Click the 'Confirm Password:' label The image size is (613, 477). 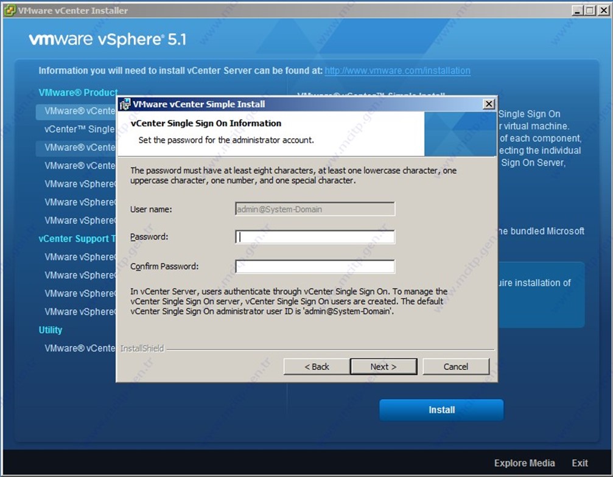pyautogui.click(x=164, y=266)
